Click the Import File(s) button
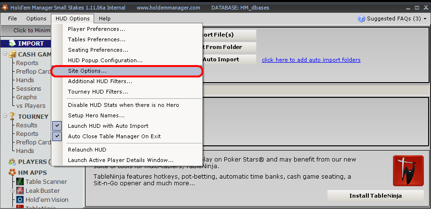The width and height of the screenshot is (431, 209). (x=229, y=35)
